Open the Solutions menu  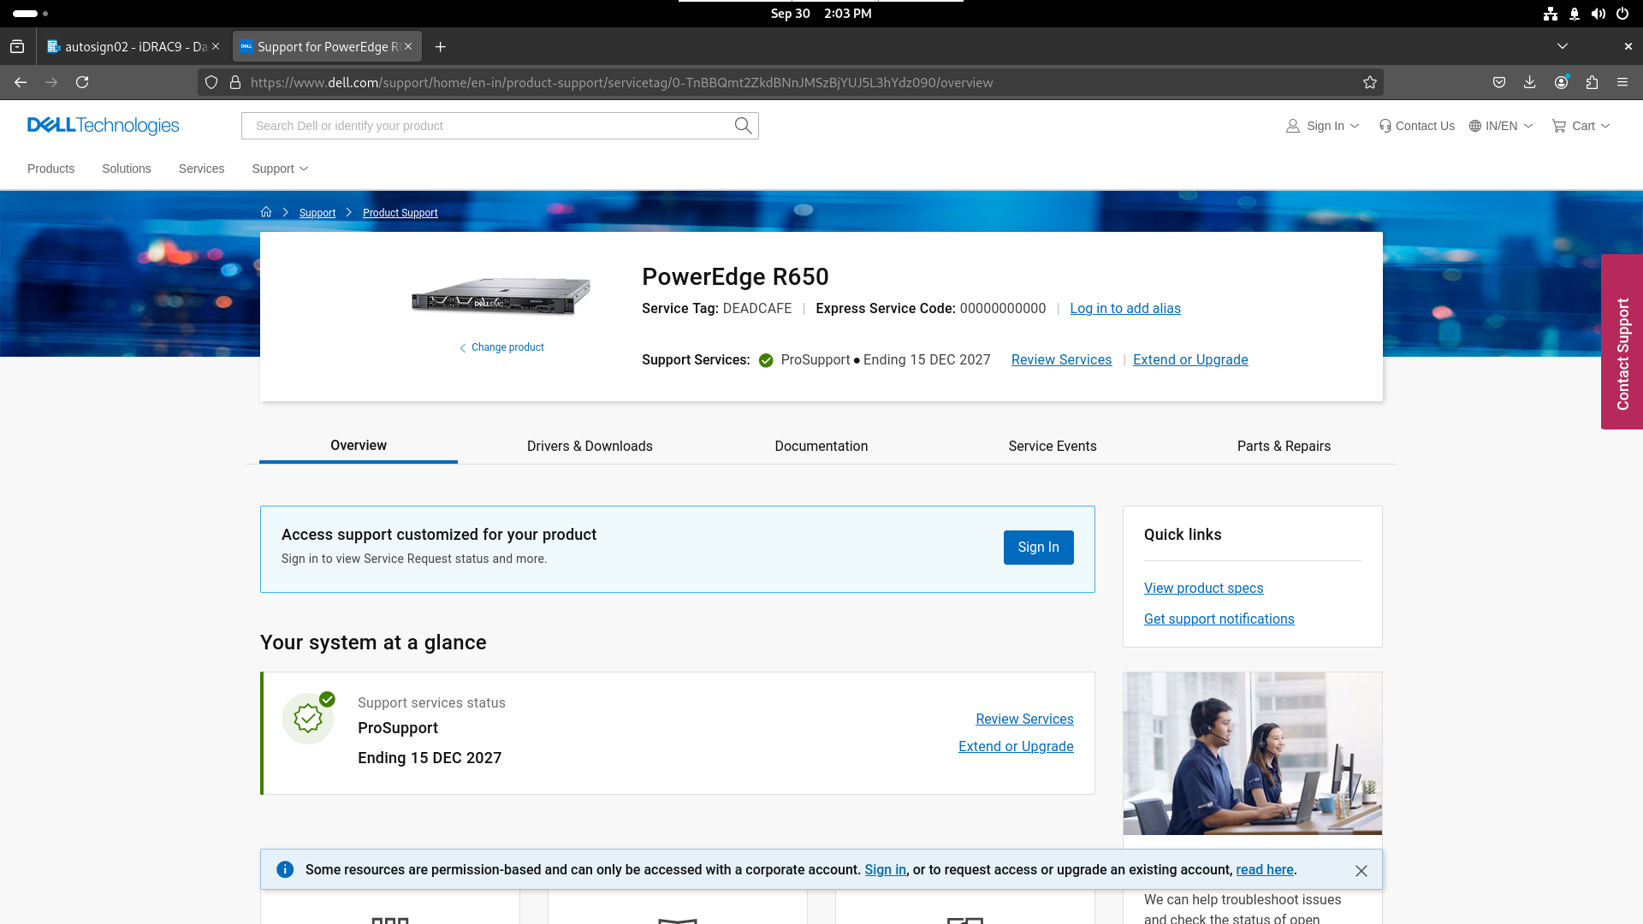tap(127, 169)
